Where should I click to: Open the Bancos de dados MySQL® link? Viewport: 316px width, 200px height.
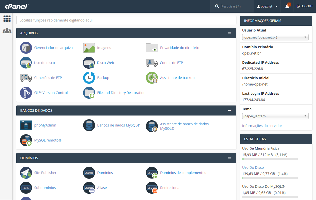pos(119,125)
